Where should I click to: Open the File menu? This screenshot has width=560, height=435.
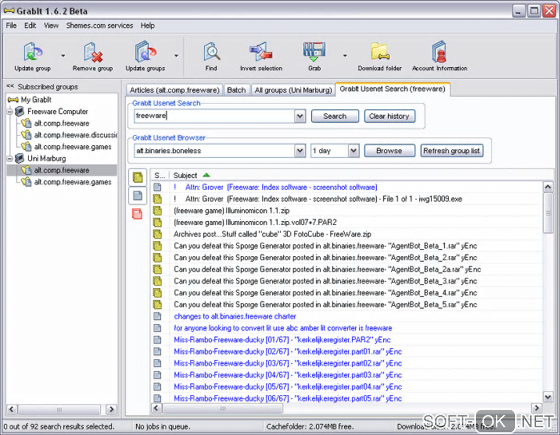click(11, 26)
